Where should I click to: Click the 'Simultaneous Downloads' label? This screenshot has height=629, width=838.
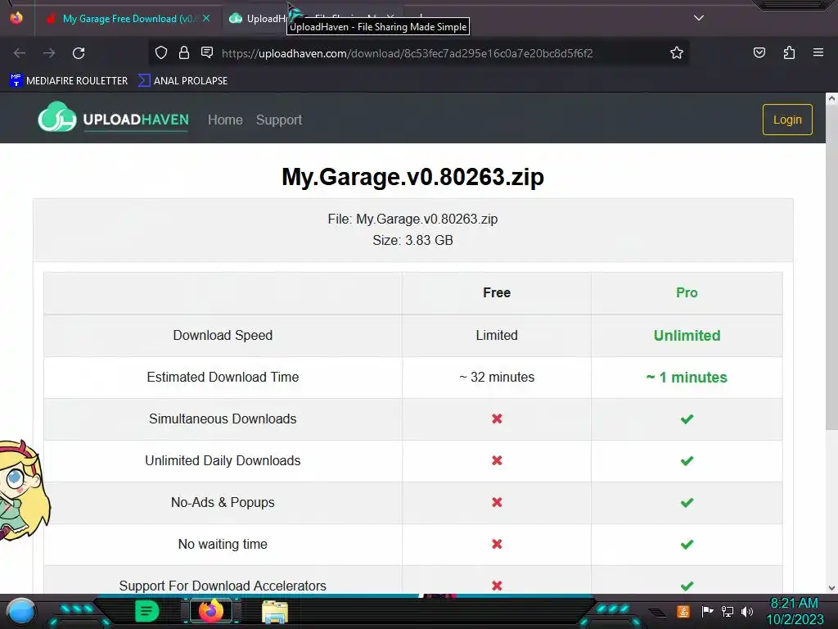(x=223, y=419)
